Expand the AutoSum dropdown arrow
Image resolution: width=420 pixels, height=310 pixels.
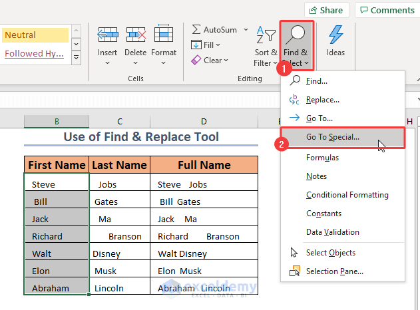pyautogui.click(x=246, y=30)
